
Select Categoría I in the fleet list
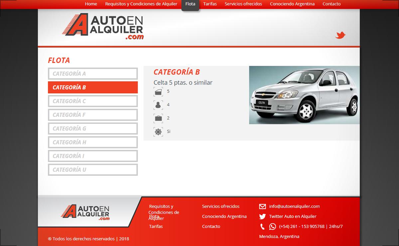(93, 156)
